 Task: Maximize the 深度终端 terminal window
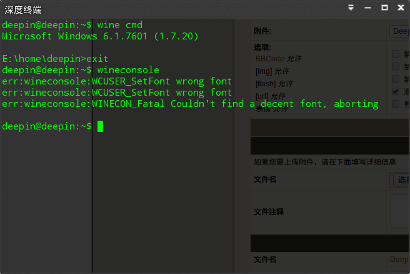point(384,8)
